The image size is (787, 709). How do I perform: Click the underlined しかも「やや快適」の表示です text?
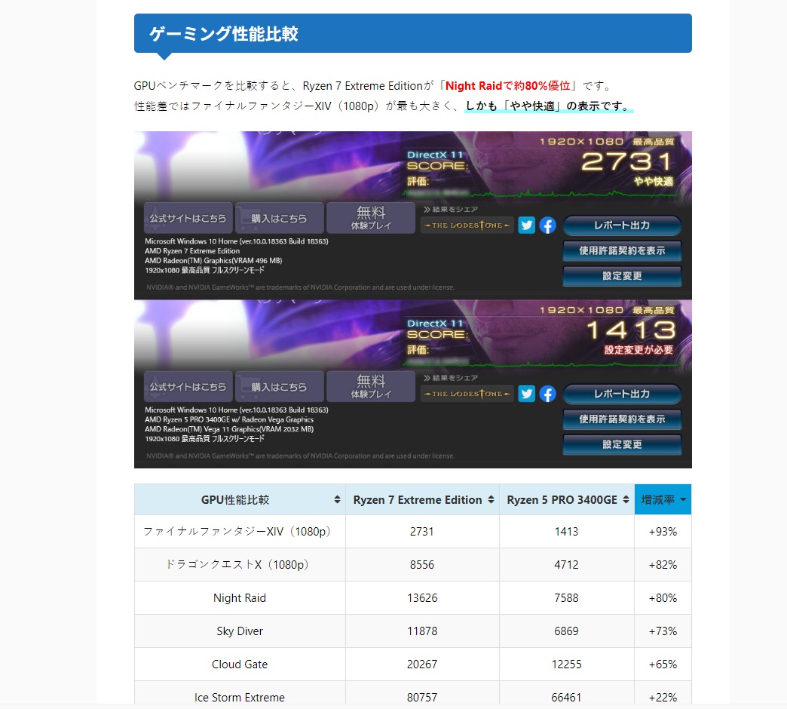(x=547, y=106)
